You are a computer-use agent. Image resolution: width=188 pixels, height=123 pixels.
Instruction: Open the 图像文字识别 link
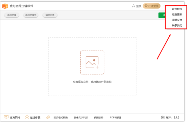pyautogui.click(x=81, y=118)
